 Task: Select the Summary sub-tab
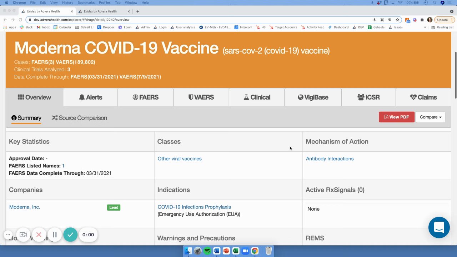pos(26,118)
